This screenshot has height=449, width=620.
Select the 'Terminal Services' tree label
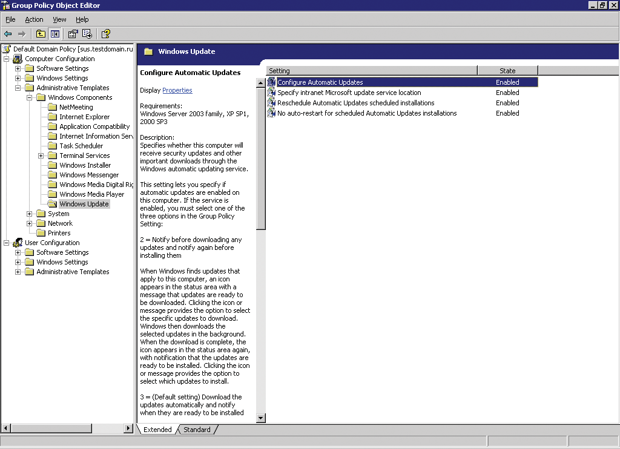click(85, 156)
